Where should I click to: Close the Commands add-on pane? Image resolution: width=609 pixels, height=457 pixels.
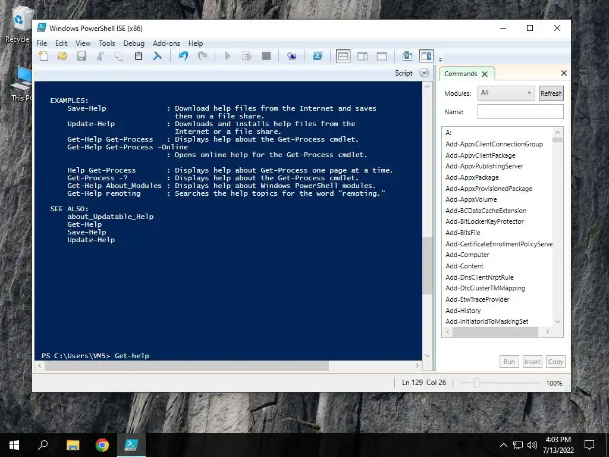click(x=564, y=73)
